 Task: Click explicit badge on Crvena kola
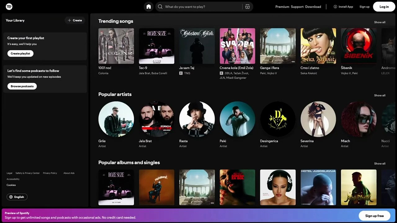[x=221, y=73]
